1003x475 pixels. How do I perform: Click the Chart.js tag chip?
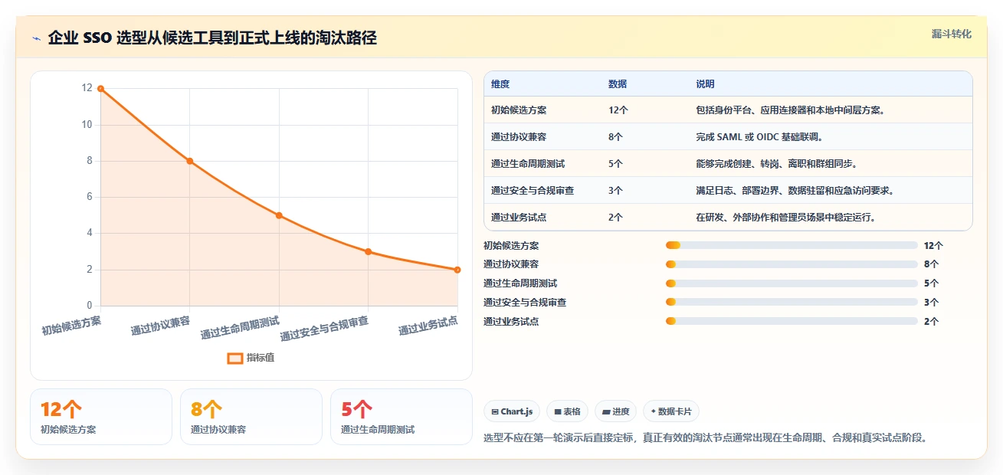(x=512, y=411)
